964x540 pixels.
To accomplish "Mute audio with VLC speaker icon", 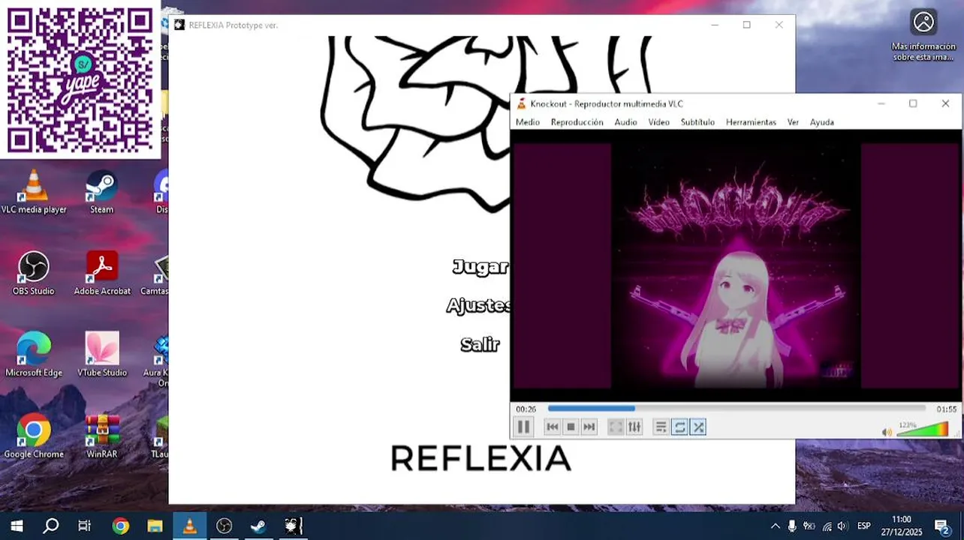I will pos(887,432).
